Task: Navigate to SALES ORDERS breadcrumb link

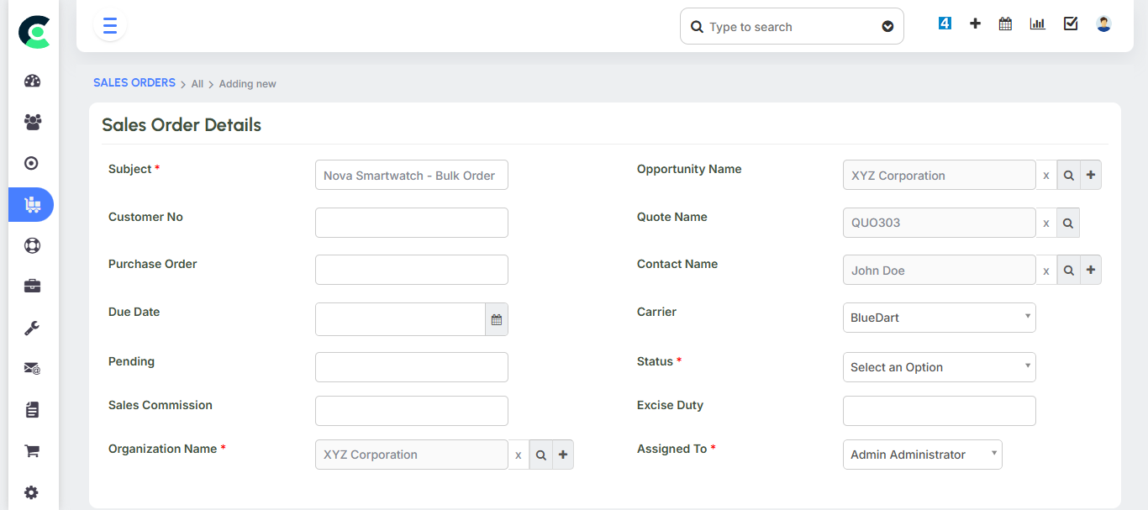Action: tap(134, 82)
